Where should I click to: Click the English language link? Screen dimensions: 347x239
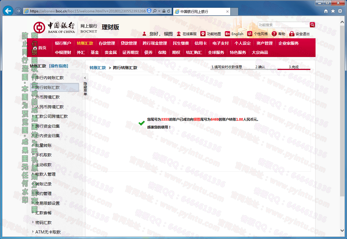237,34
